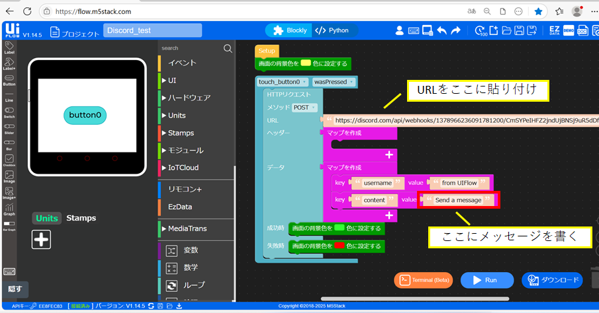599x313 pixels.
Task: Save the project with the floppy icon
Action: (519, 30)
